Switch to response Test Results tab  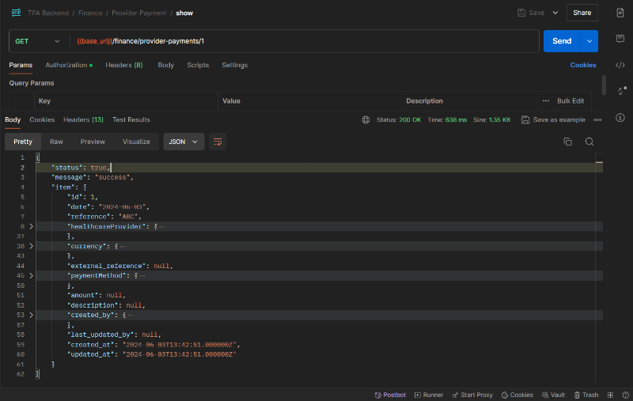131,120
